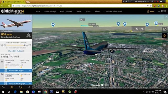Screen dimensions: 168x94
Task: Click the red adblock extension icon
Action: [155, 6]
